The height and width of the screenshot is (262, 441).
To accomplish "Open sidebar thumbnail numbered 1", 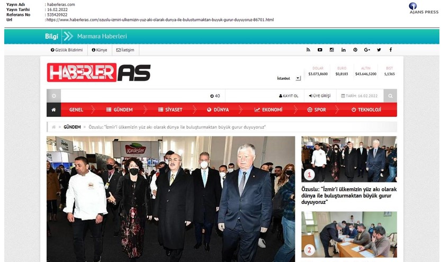I will (x=349, y=159).
